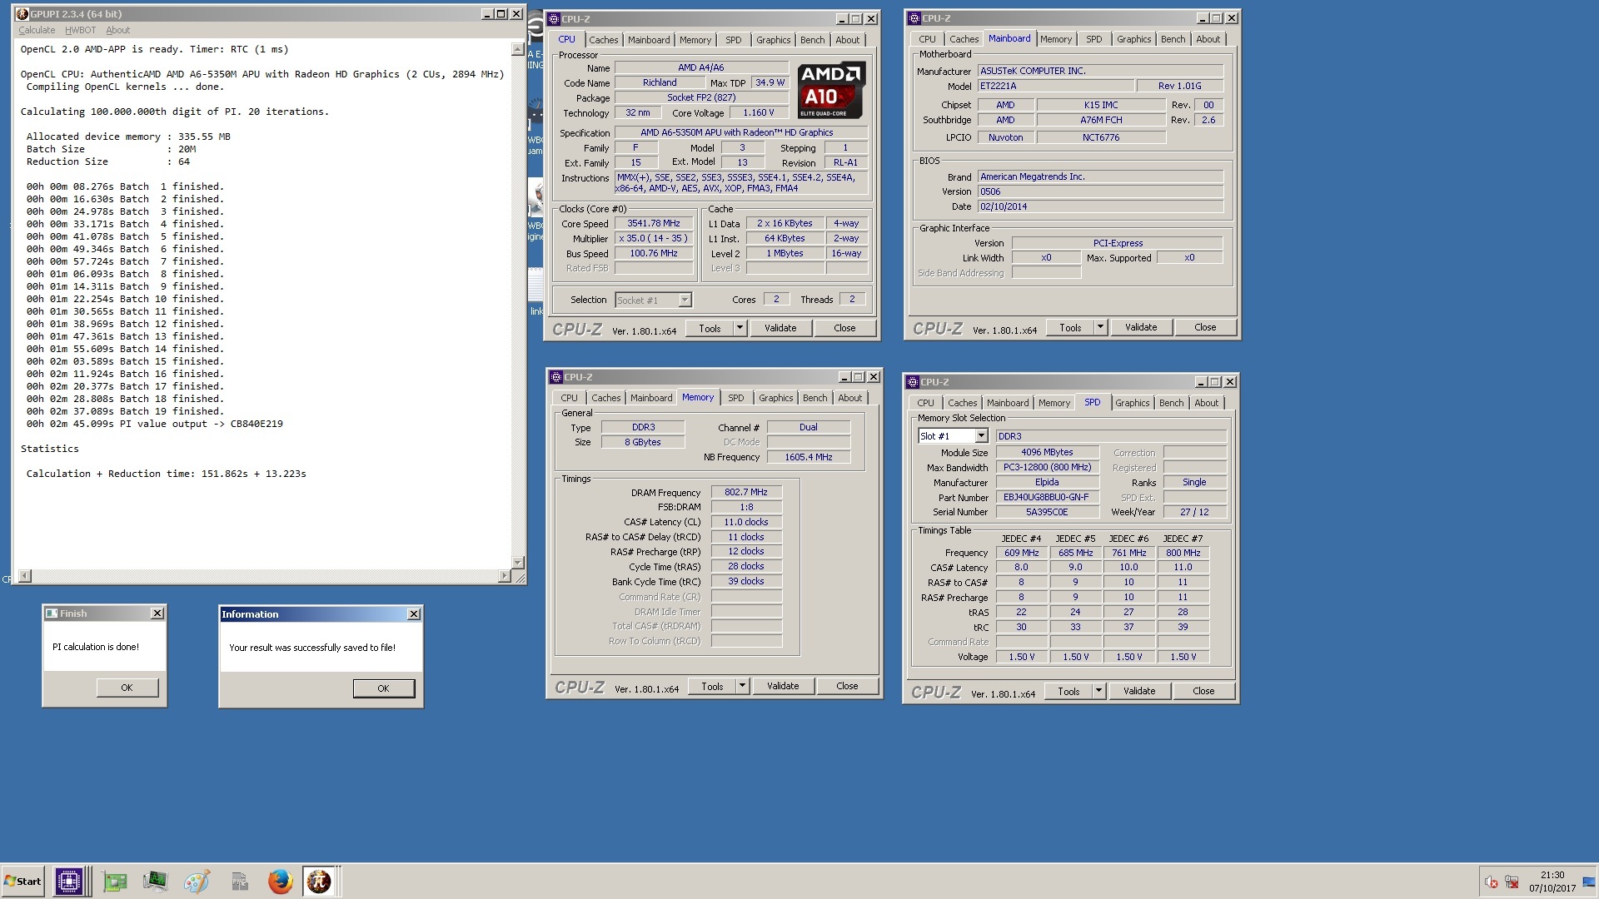Close the Finish dialog with X
The height and width of the screenshot is (899, 1599).
[157, 613]
